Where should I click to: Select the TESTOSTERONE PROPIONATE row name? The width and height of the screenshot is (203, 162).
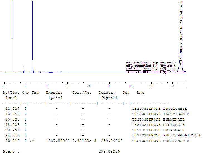(x=159, y=109)
